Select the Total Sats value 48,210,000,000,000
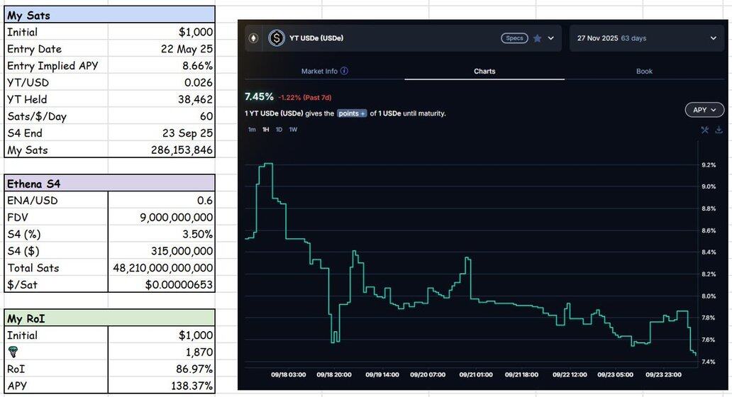The height and width of the screenshot is (397, 732). (x=162, y=268)
